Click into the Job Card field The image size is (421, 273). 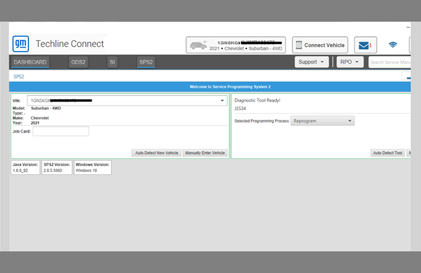(x=61, y=131)
